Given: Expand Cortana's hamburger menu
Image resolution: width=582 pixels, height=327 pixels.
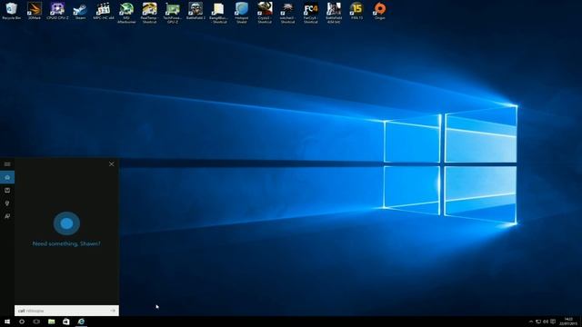Looking at the screenshot, I should [7, 163].
